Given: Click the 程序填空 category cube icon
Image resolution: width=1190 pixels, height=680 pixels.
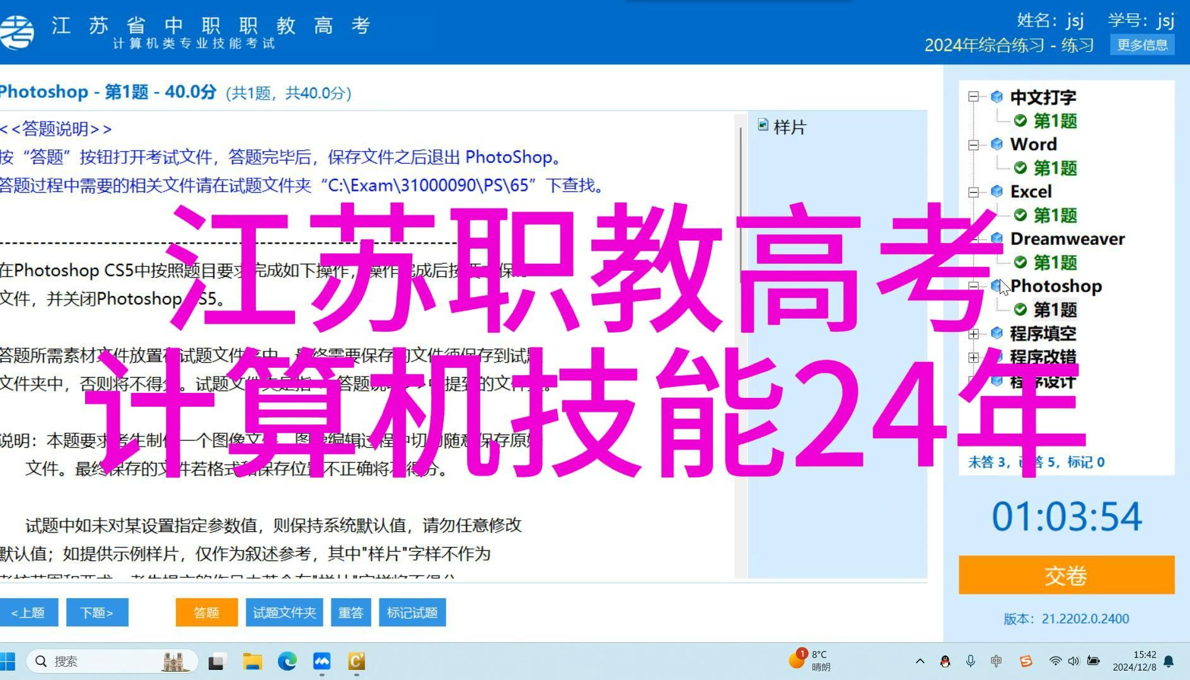Looking at the screenshot, I should coord(996,332).
